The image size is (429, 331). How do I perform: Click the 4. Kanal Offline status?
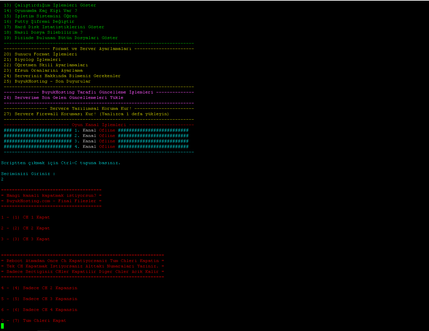[107, 147]
